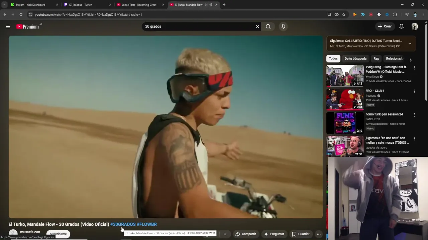Open the #FLOWBR hashtag link
The image size is (428, 240).
click(146, 224)
